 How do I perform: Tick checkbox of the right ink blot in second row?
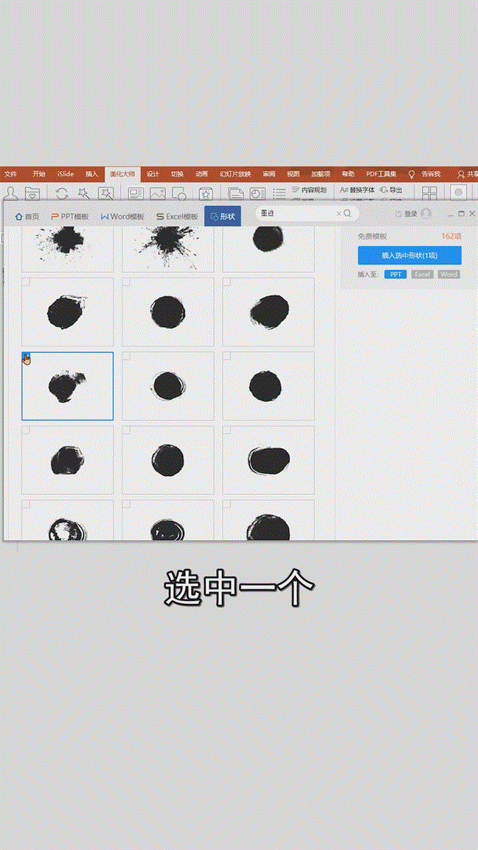pyautogui.click(x=227, y=283)
